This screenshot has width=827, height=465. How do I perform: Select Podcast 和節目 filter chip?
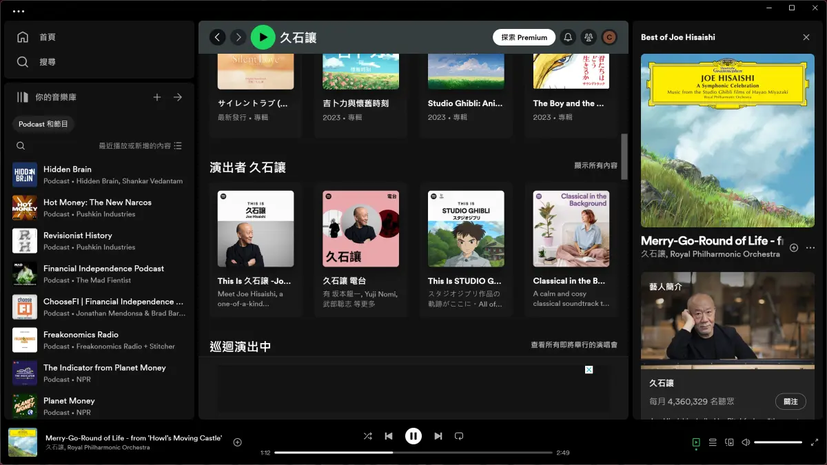[x=44, y=124]
